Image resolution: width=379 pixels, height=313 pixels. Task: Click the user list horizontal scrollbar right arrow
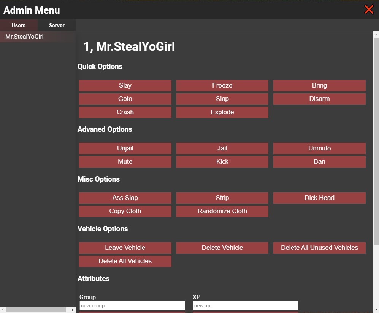73,310
